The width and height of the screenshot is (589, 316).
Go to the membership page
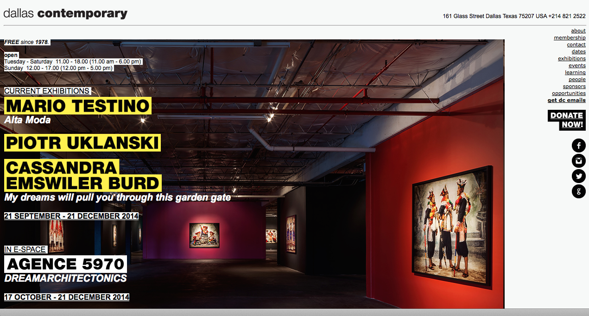pyautogui.click(x=570, y=38)
